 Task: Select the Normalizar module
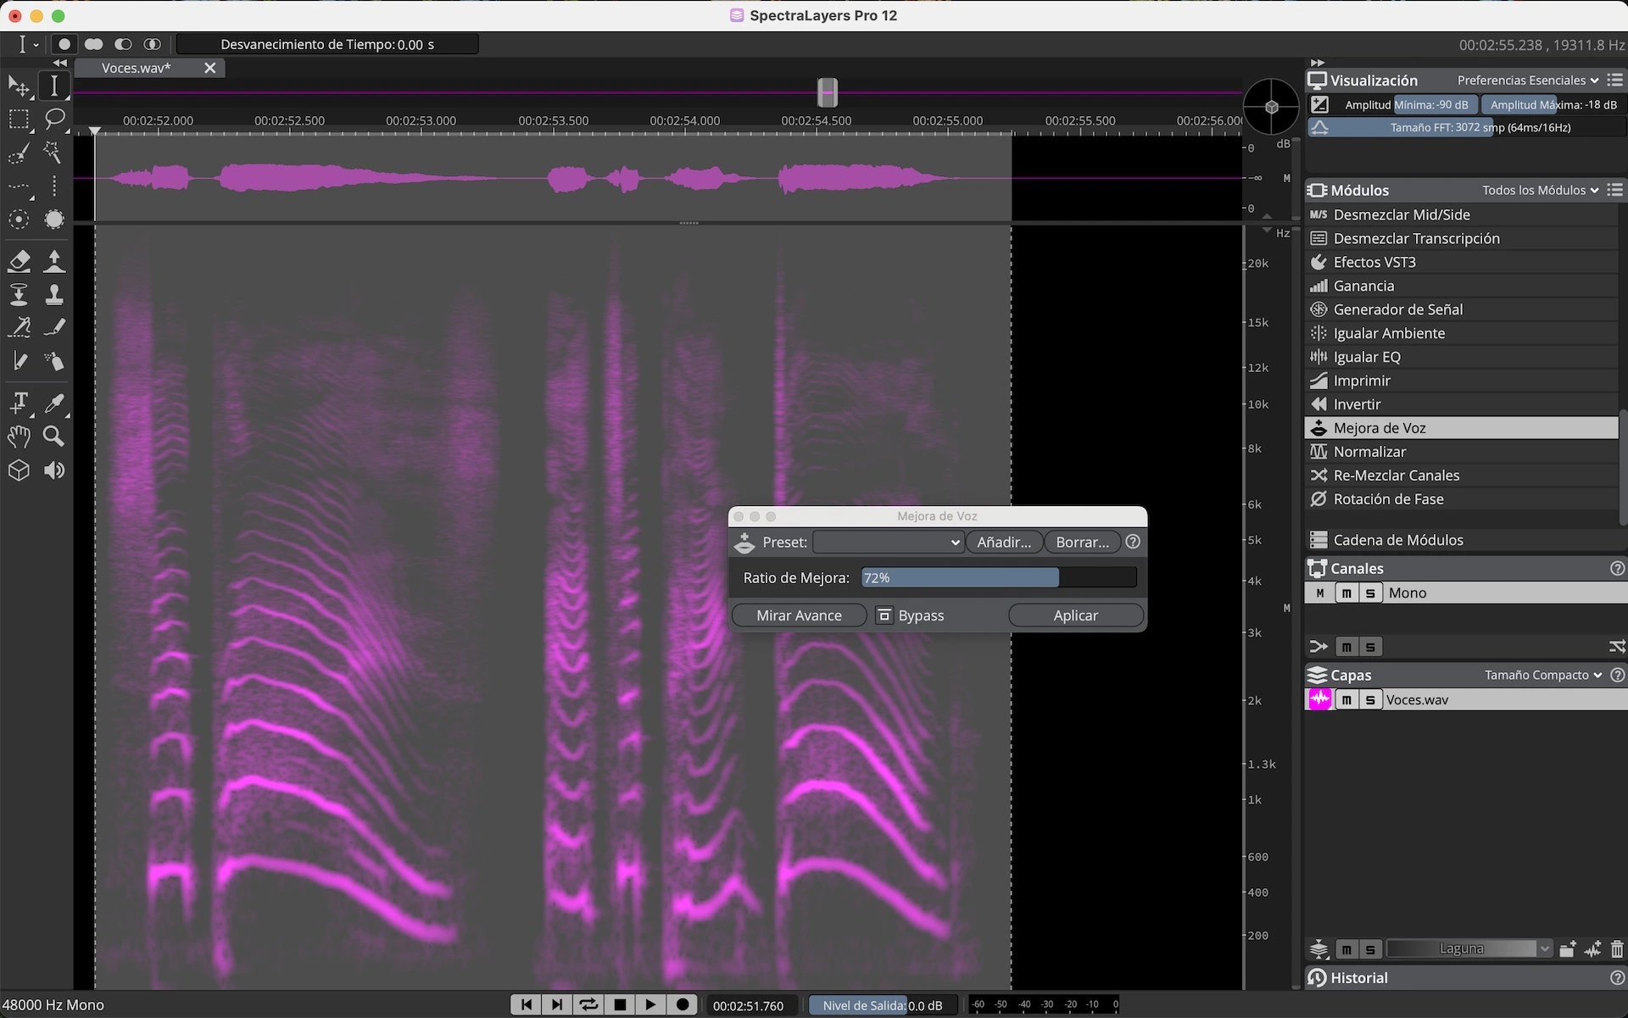(x=1369, y=452)
